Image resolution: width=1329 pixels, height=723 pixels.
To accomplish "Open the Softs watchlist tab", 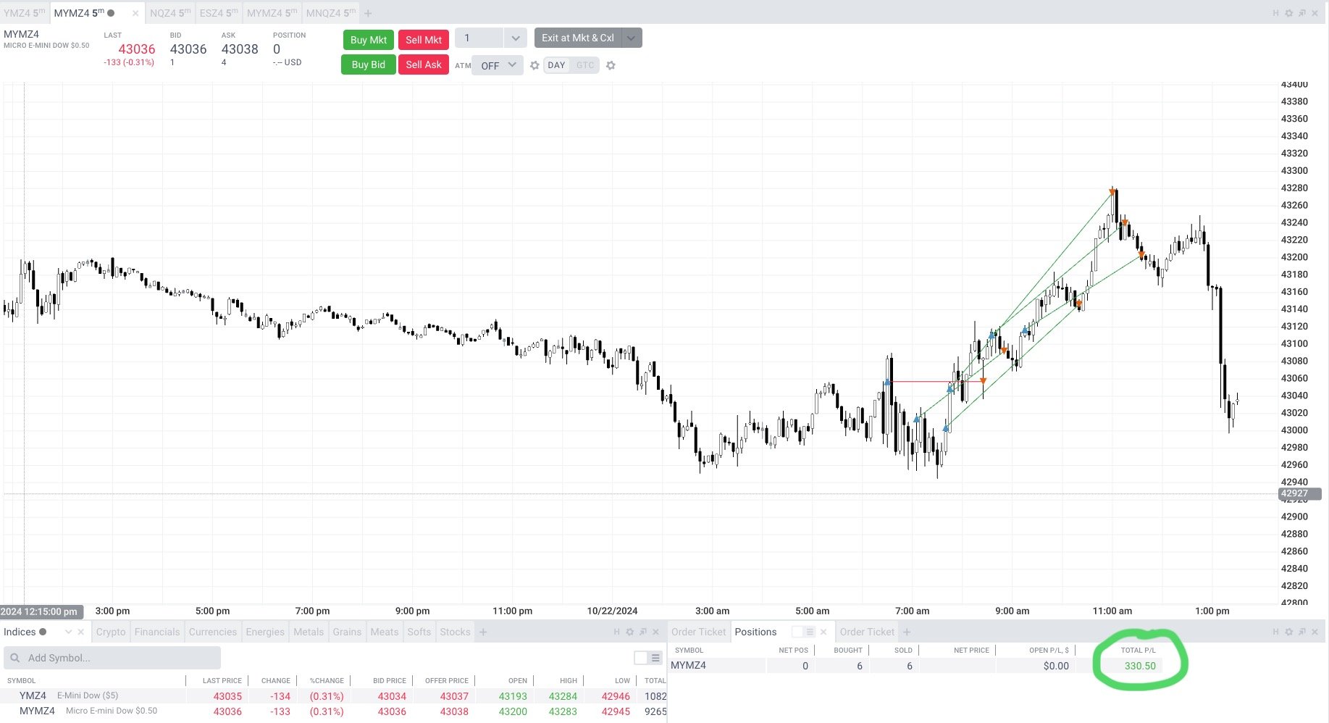I will coord(419,632).
